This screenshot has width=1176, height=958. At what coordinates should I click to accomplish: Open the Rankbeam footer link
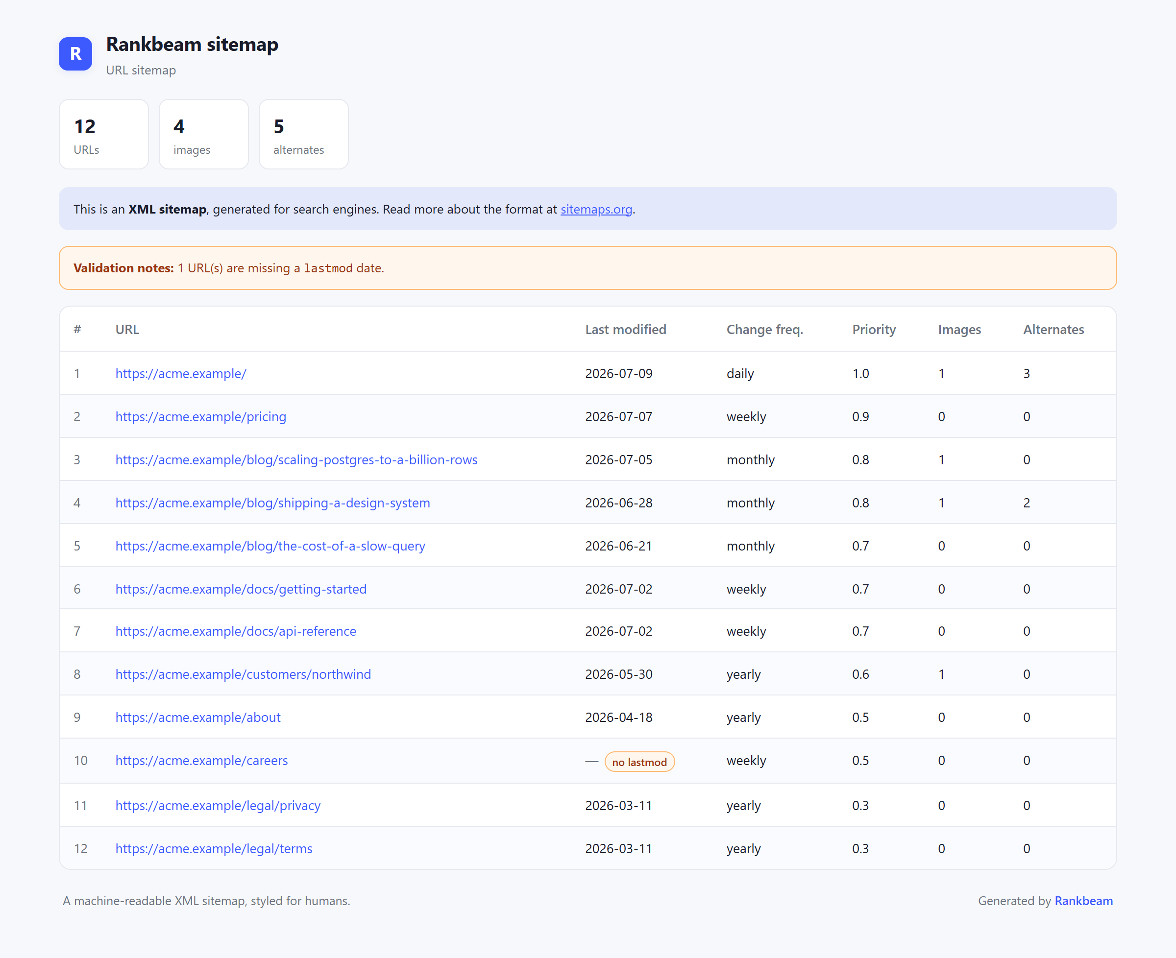click(x=1083, y=901)
